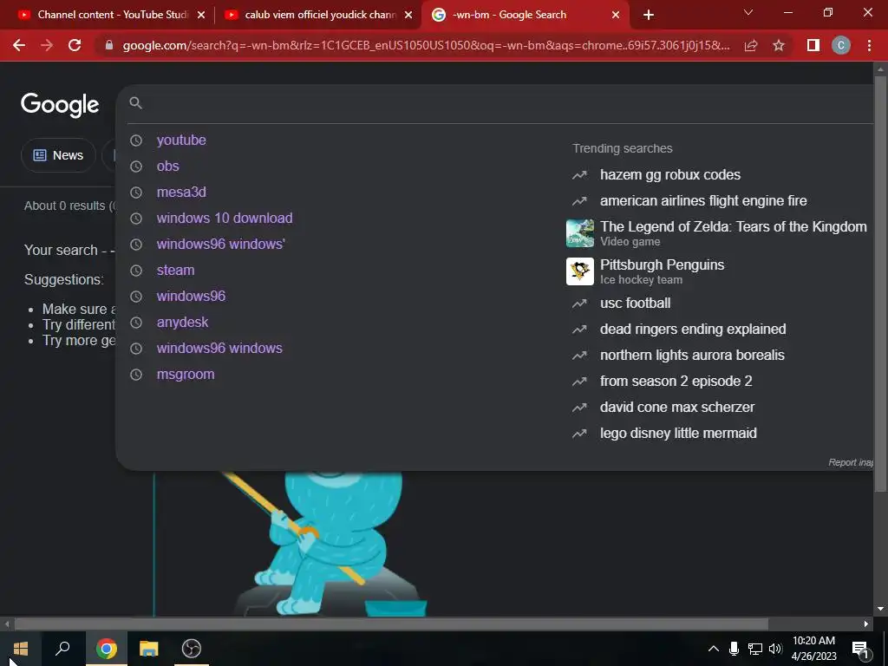The image size is (888, 666).
Task: Open Chrome side panel
Action: pos(813,45)
